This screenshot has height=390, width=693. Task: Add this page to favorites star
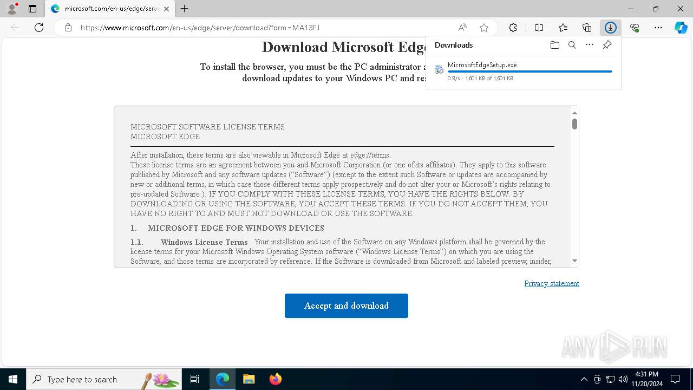(x=484, y=28)
